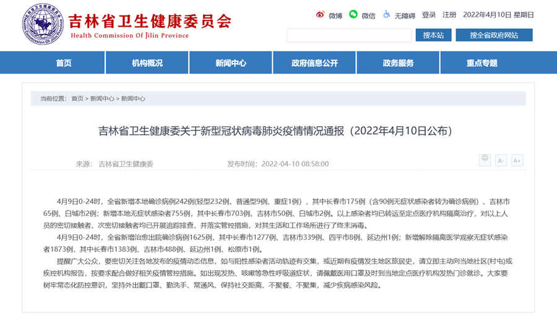The image size is (557, 316).
Task: Open the 新闻中心 navigation menu
Action: pyautogui.click(x=231, y=63)
